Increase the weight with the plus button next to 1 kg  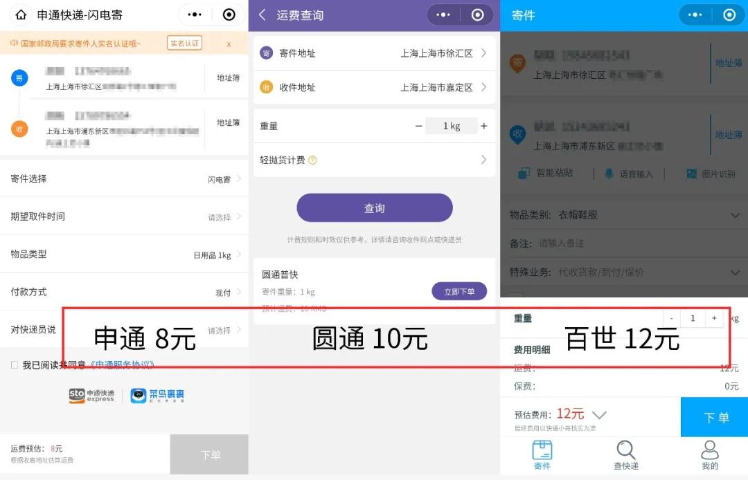point(483,126)
